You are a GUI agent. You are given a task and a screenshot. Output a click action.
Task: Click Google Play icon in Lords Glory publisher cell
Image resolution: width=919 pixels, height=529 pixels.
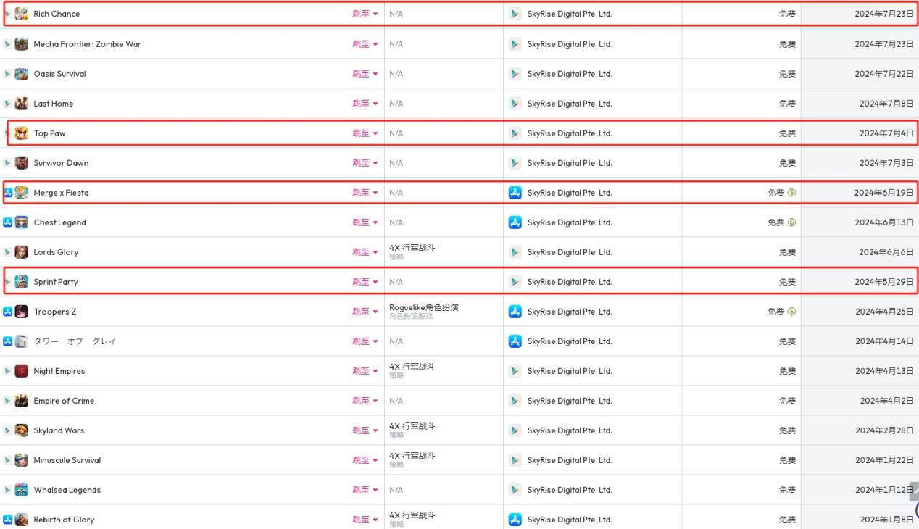point(515,252)
